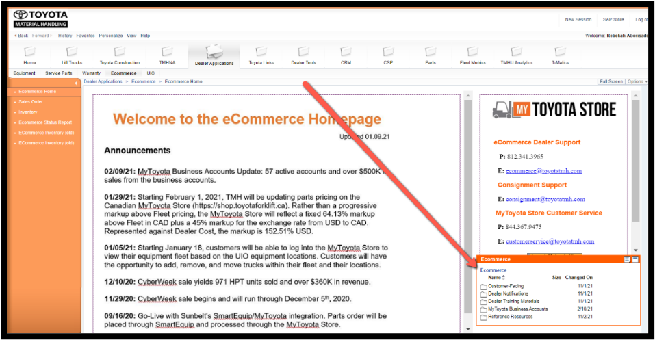Image resolution: width=655 pixels, height=340 pixels.
Task: Open the TMHNA icon
Action: [167, 52]
